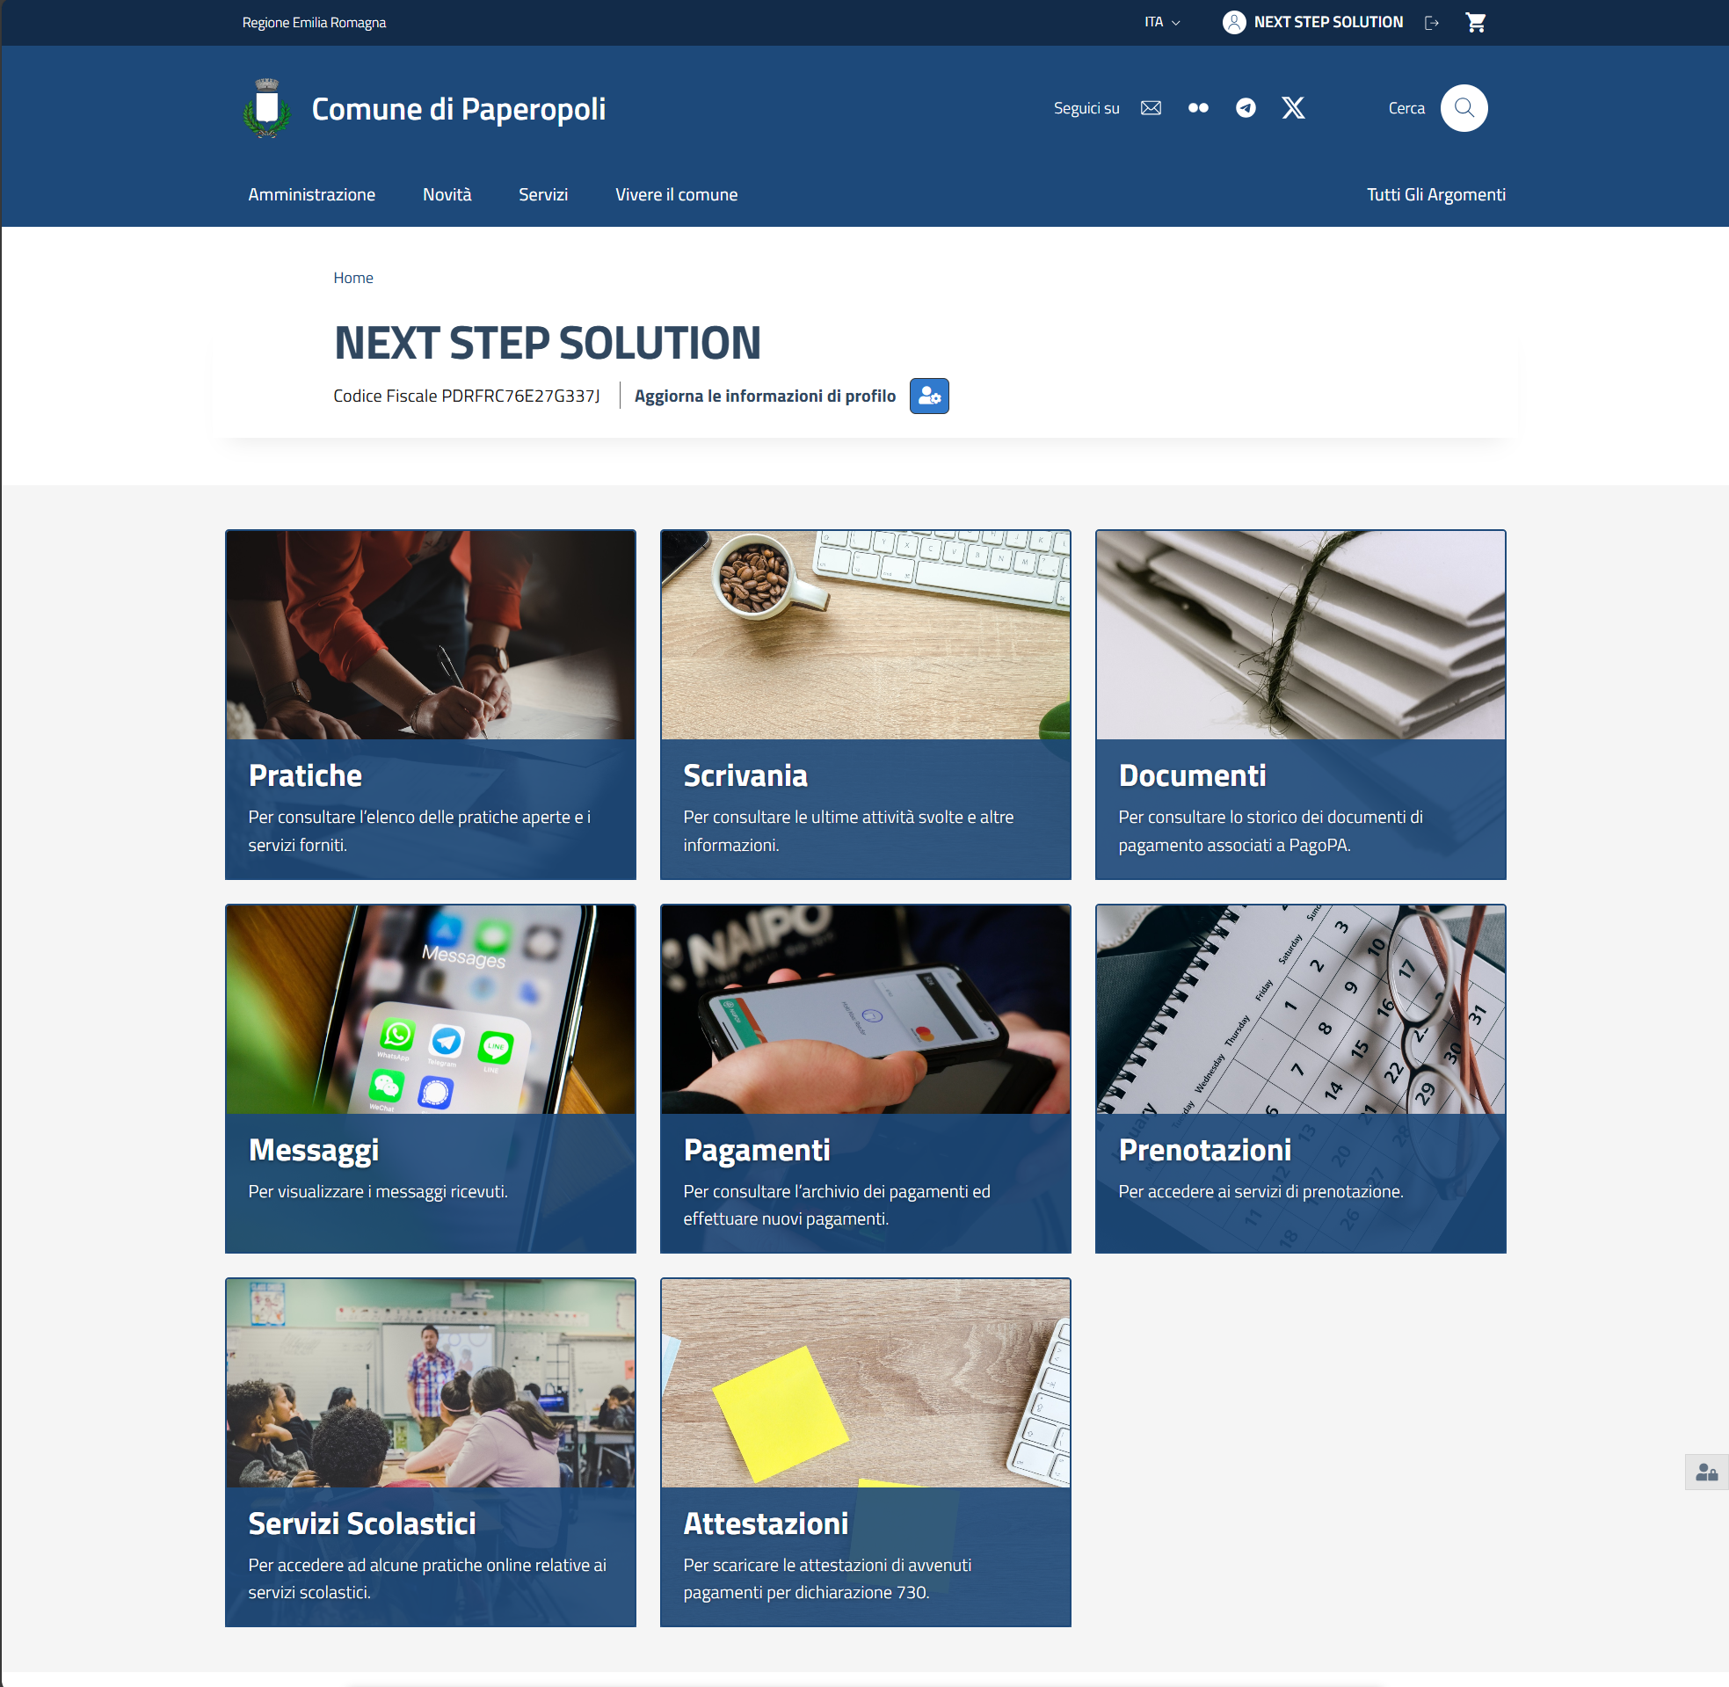Open the Servizi Scolastici card

431,1451
